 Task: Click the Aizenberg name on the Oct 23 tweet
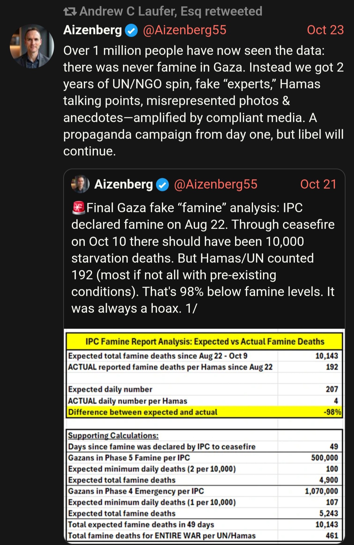tap(92, 30)
